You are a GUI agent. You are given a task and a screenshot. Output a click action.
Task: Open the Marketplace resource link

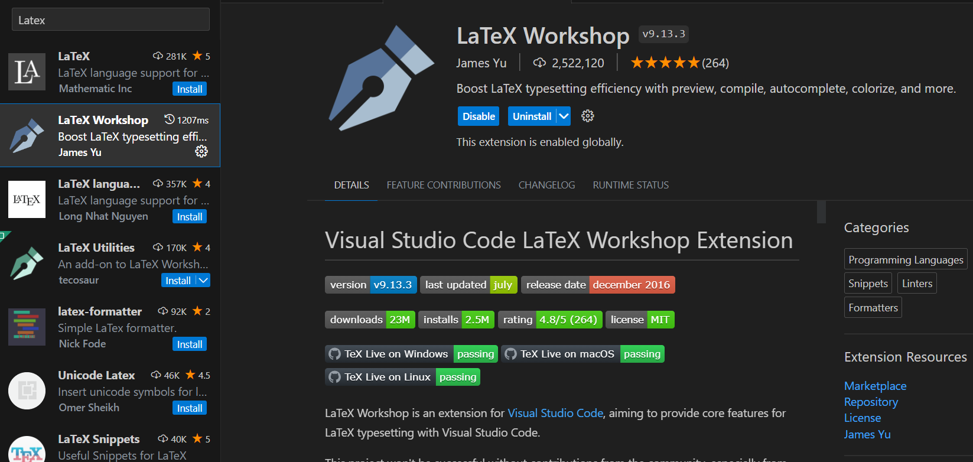click(x=875, y=386)
